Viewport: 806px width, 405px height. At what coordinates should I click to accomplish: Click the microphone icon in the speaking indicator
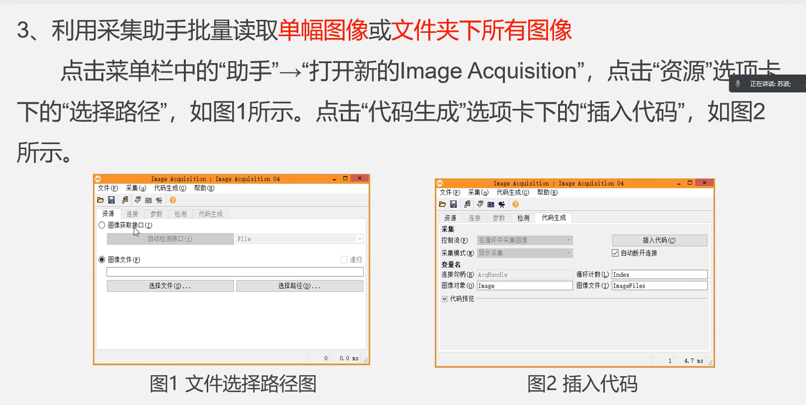738,84
